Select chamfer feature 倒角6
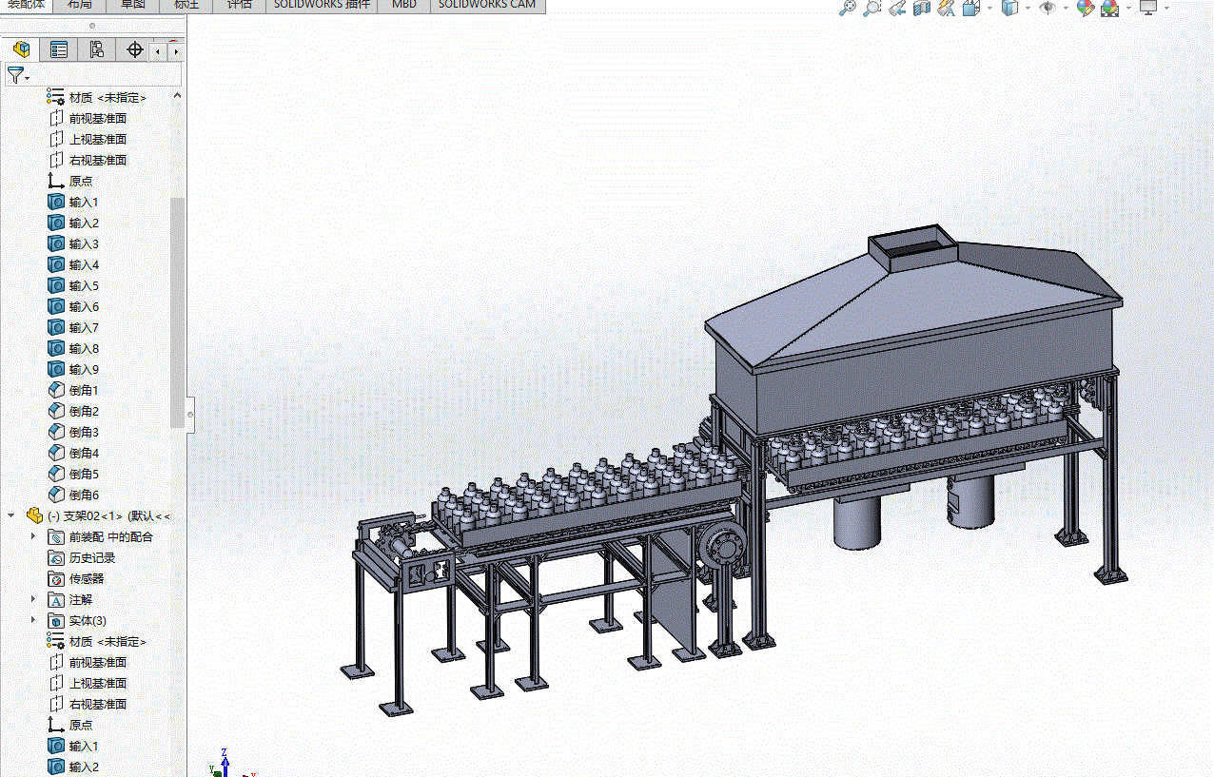This screenshot has width=1214, height=777. coord(73,495)
